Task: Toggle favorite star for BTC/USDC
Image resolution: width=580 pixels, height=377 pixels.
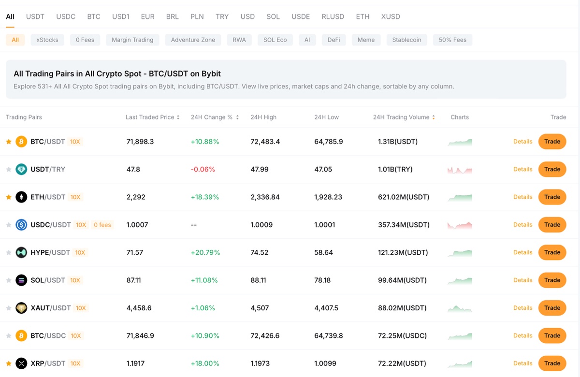Action: coord(9,335)
